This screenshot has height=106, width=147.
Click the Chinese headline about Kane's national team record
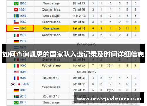pos(73,54)
